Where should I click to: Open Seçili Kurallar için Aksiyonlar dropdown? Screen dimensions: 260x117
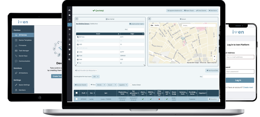(x=86, y=70)
